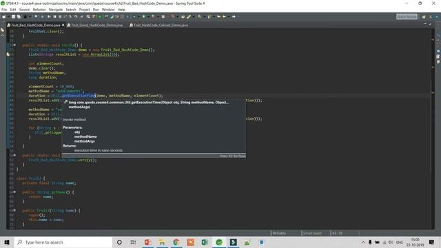Collapse the Fruit2 constructor fold marker
This screenshot has height=248, width=441.
[x=14, y=210]
